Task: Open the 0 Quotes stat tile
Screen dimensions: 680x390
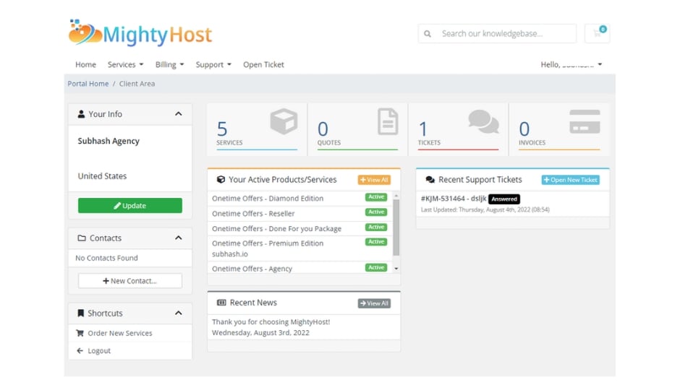Action: (x=357, y=129)
